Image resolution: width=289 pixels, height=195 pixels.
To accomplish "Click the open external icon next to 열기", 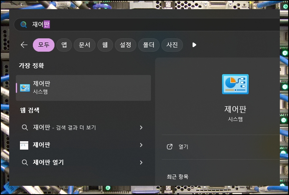I will tap(170, 147).
